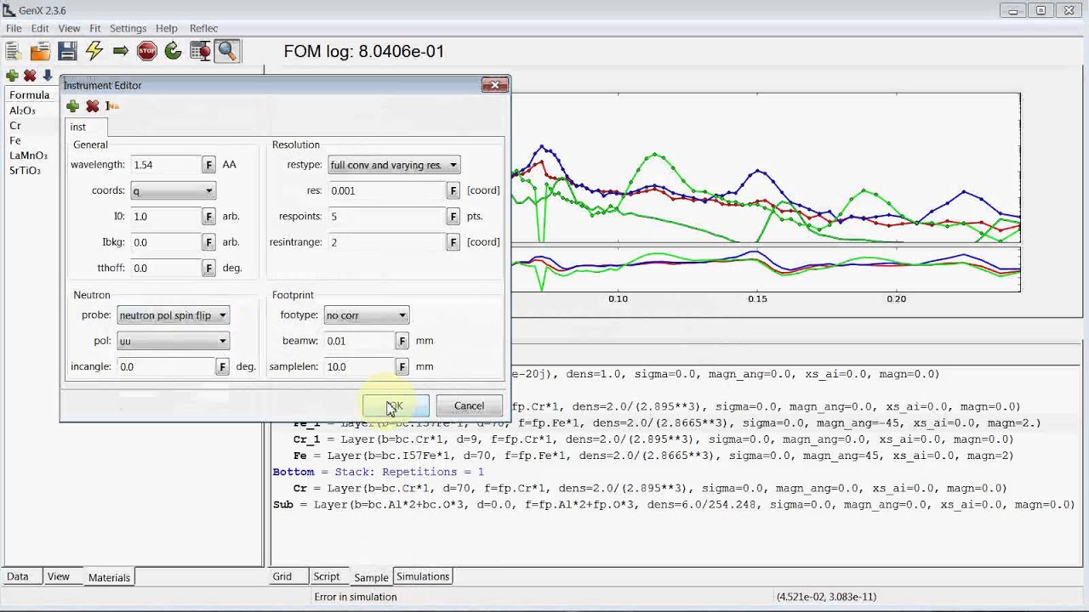Open the probe dropdown

[173, 315]
